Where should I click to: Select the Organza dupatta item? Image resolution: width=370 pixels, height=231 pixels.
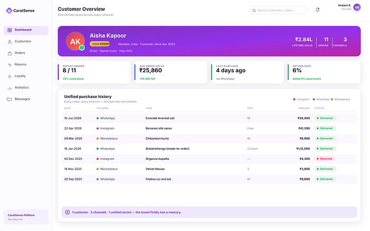pos(157,159)
